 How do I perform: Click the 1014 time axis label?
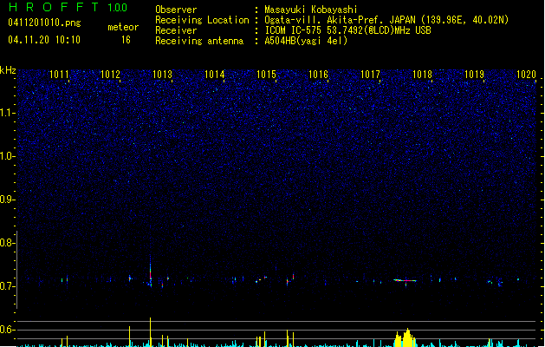tap(215, 75)
